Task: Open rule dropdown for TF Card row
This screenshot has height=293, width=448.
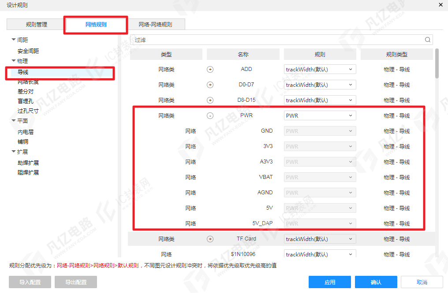Action: tap(320, 239)
